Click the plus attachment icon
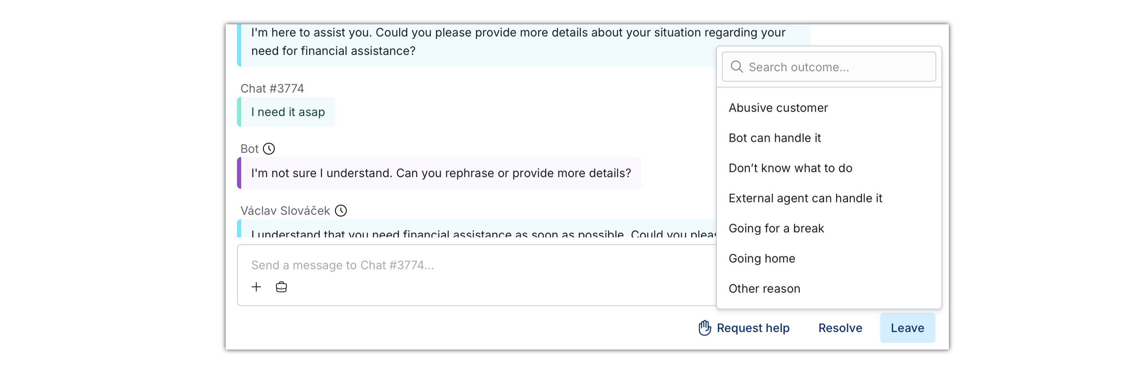The image size is (1144, 373). pos(256,287)
